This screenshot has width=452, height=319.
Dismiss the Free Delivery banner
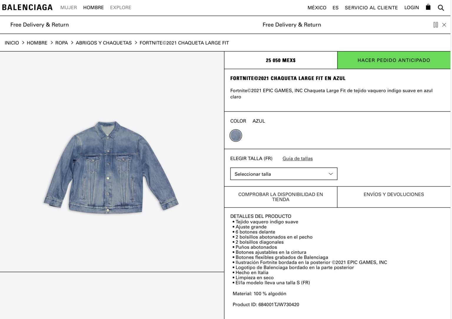444,25
